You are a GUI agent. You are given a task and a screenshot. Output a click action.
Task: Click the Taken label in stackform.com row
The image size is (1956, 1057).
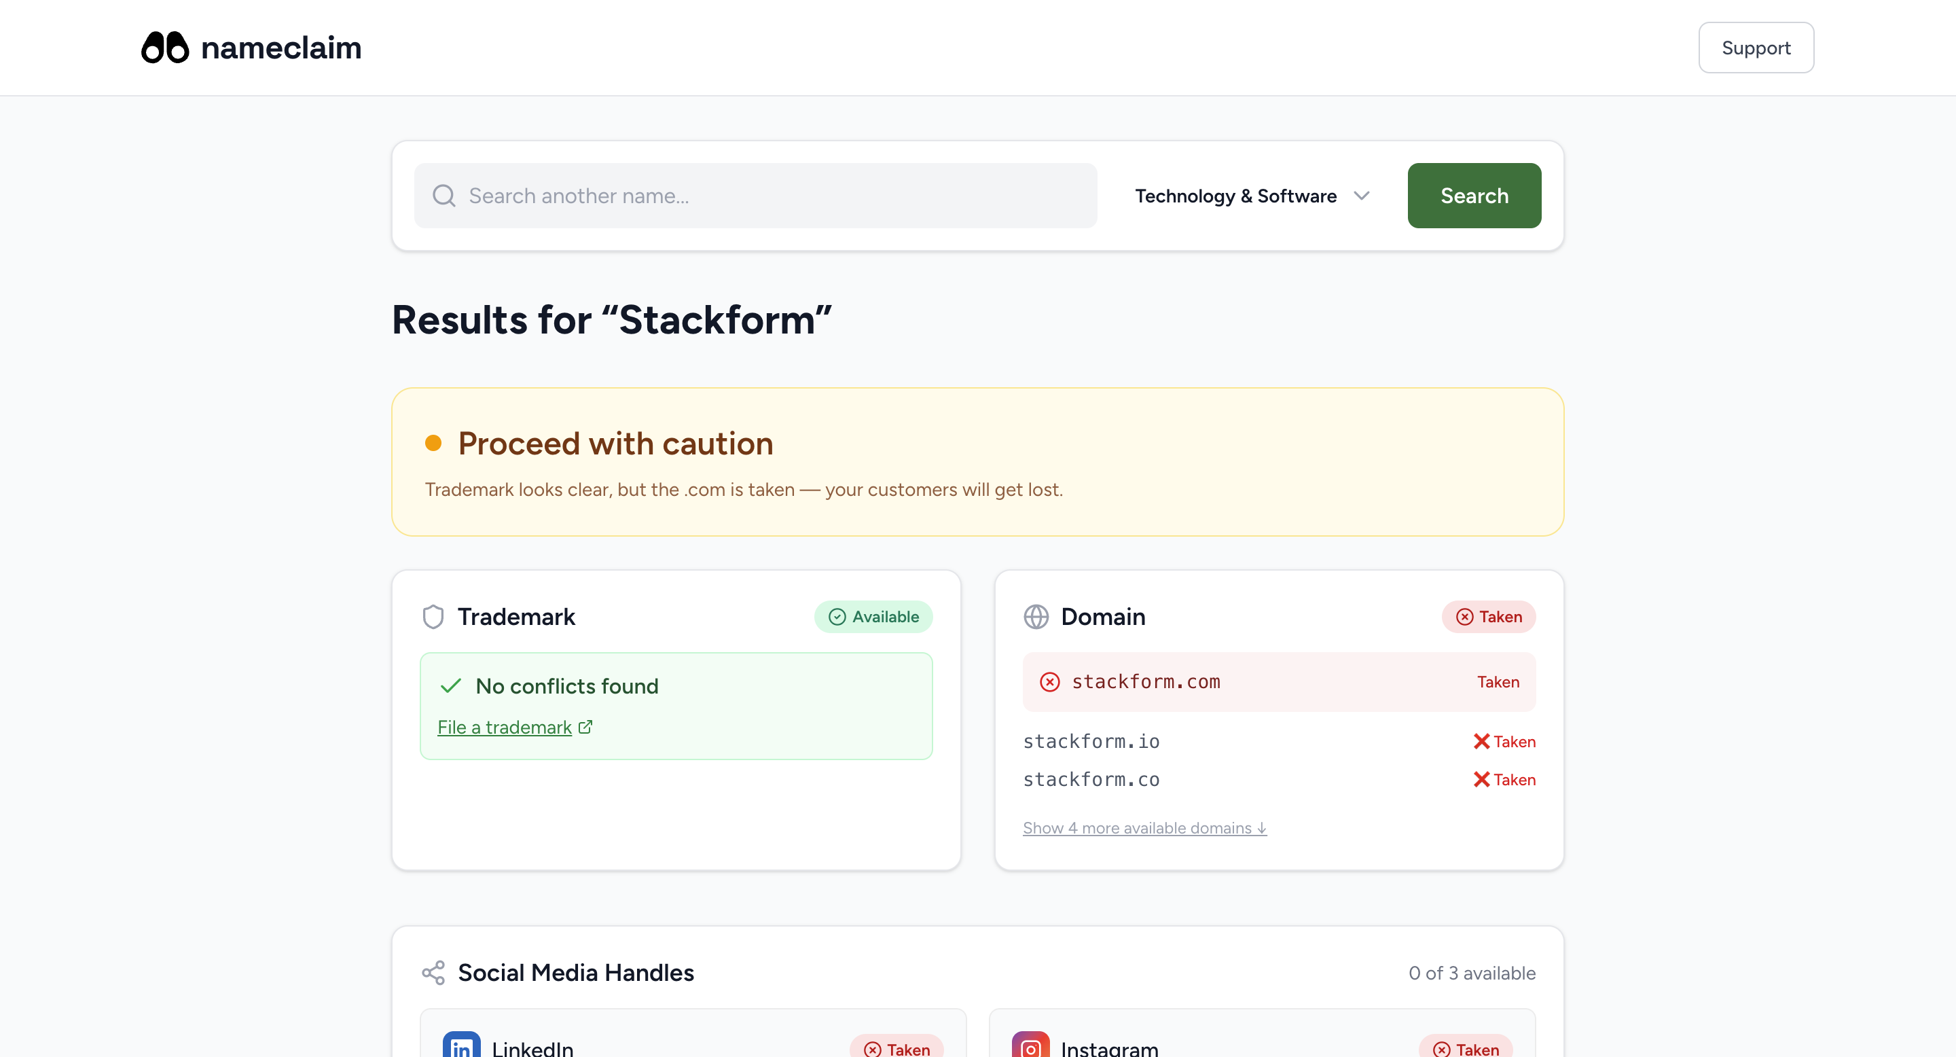point(1498,682)
